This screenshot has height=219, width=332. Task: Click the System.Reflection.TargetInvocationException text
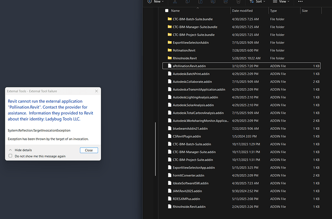click(x=39, y=131)
